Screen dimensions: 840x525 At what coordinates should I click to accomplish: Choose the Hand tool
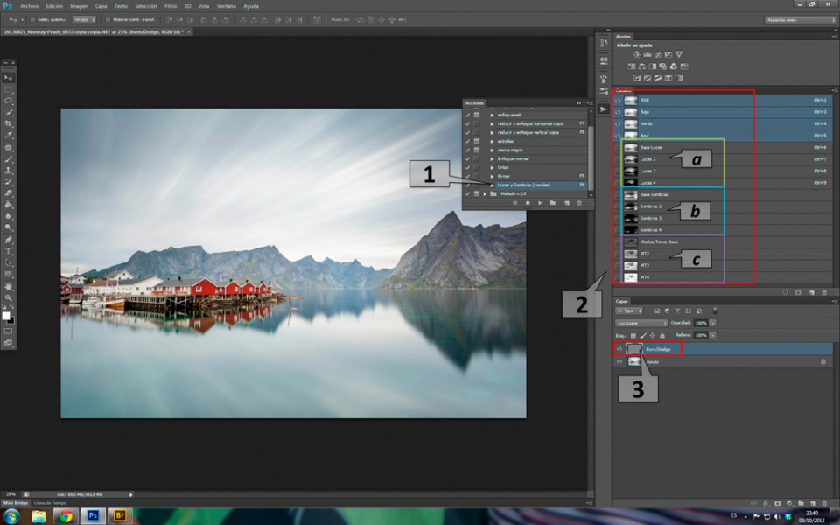9,286
